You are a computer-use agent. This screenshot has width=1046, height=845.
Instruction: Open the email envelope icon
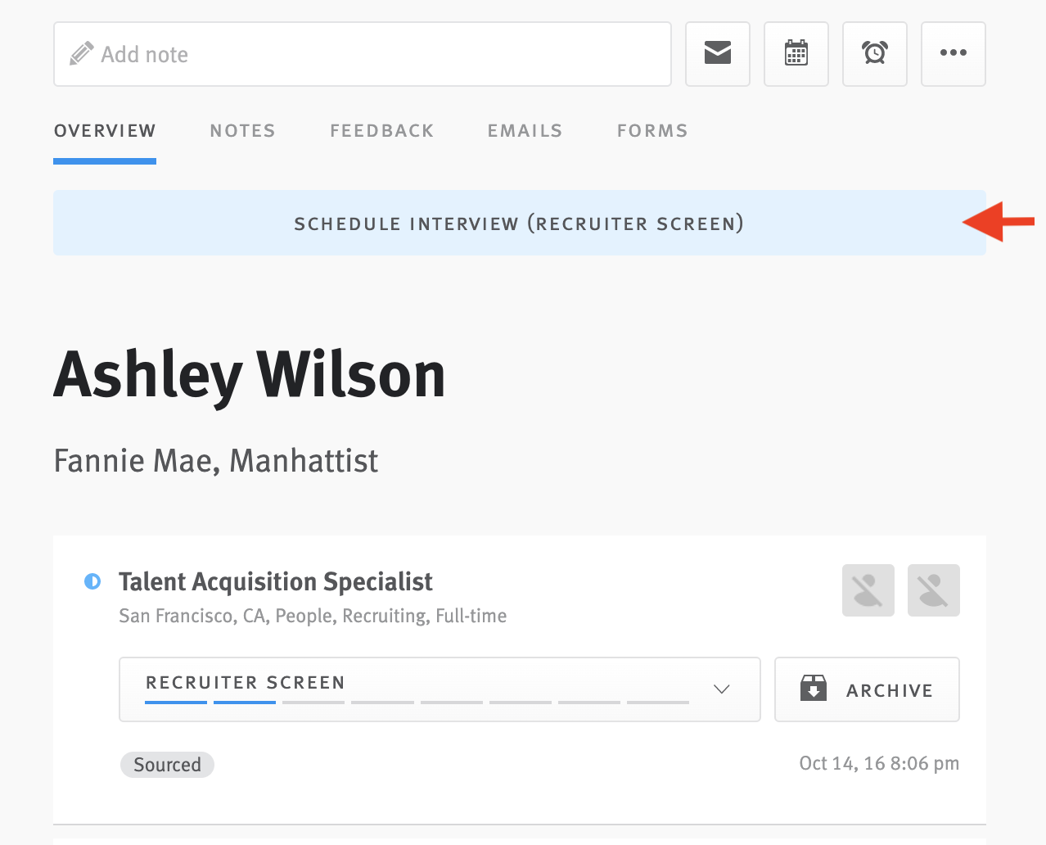717,54
